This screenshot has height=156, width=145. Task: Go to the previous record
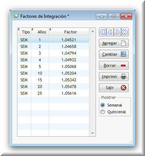(110, 32)
